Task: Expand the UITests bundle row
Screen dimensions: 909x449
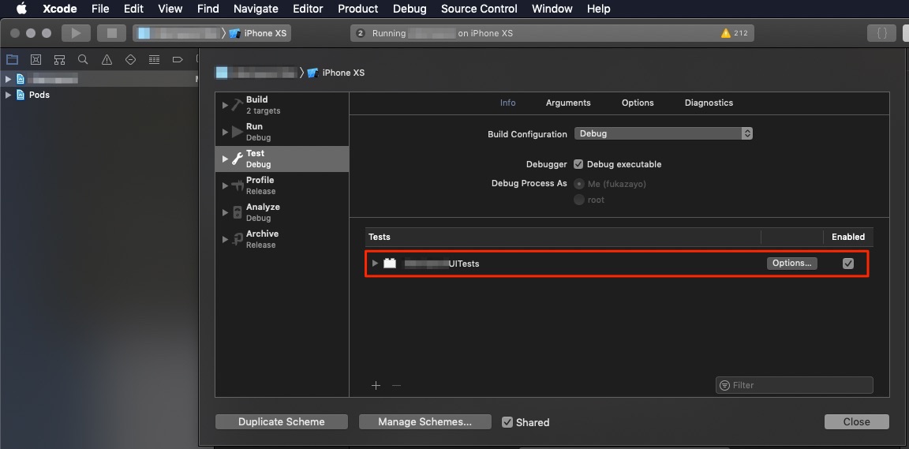Action: (375, 264)
